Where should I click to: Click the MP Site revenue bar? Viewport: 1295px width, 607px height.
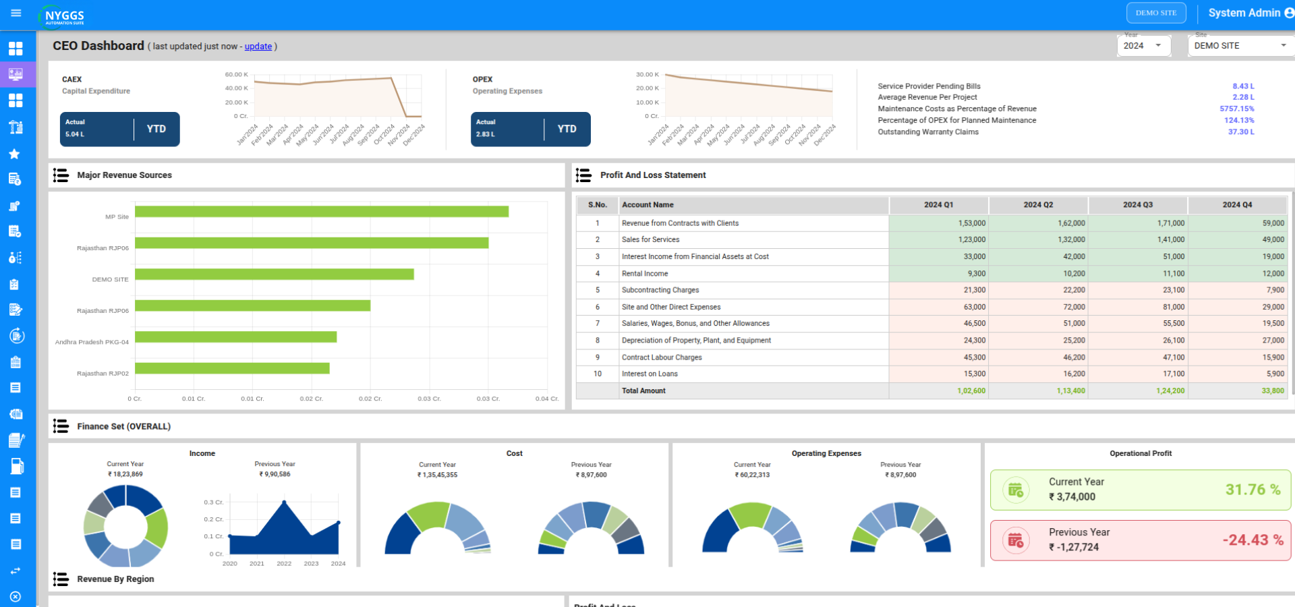click(322, 212)
